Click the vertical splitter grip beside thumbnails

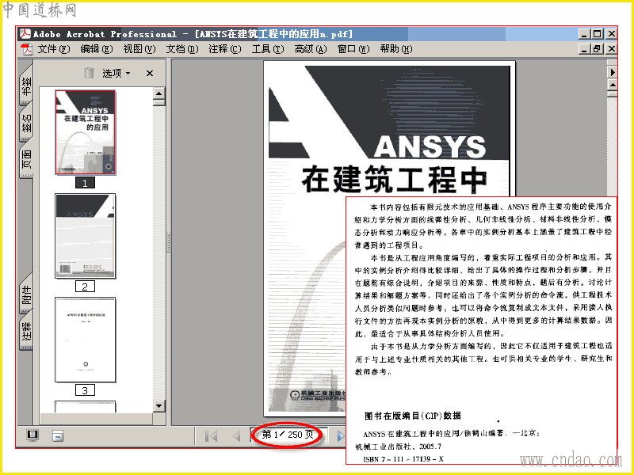point(168,242)
